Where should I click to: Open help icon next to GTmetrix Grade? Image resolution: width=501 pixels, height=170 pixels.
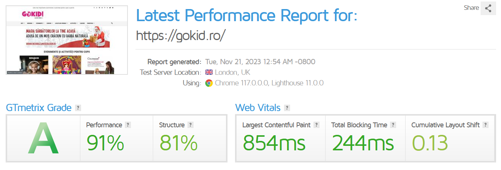pos(78,108)
